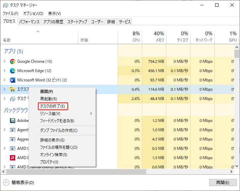Click the Microsoft Edge app icon

click(12, 71)
